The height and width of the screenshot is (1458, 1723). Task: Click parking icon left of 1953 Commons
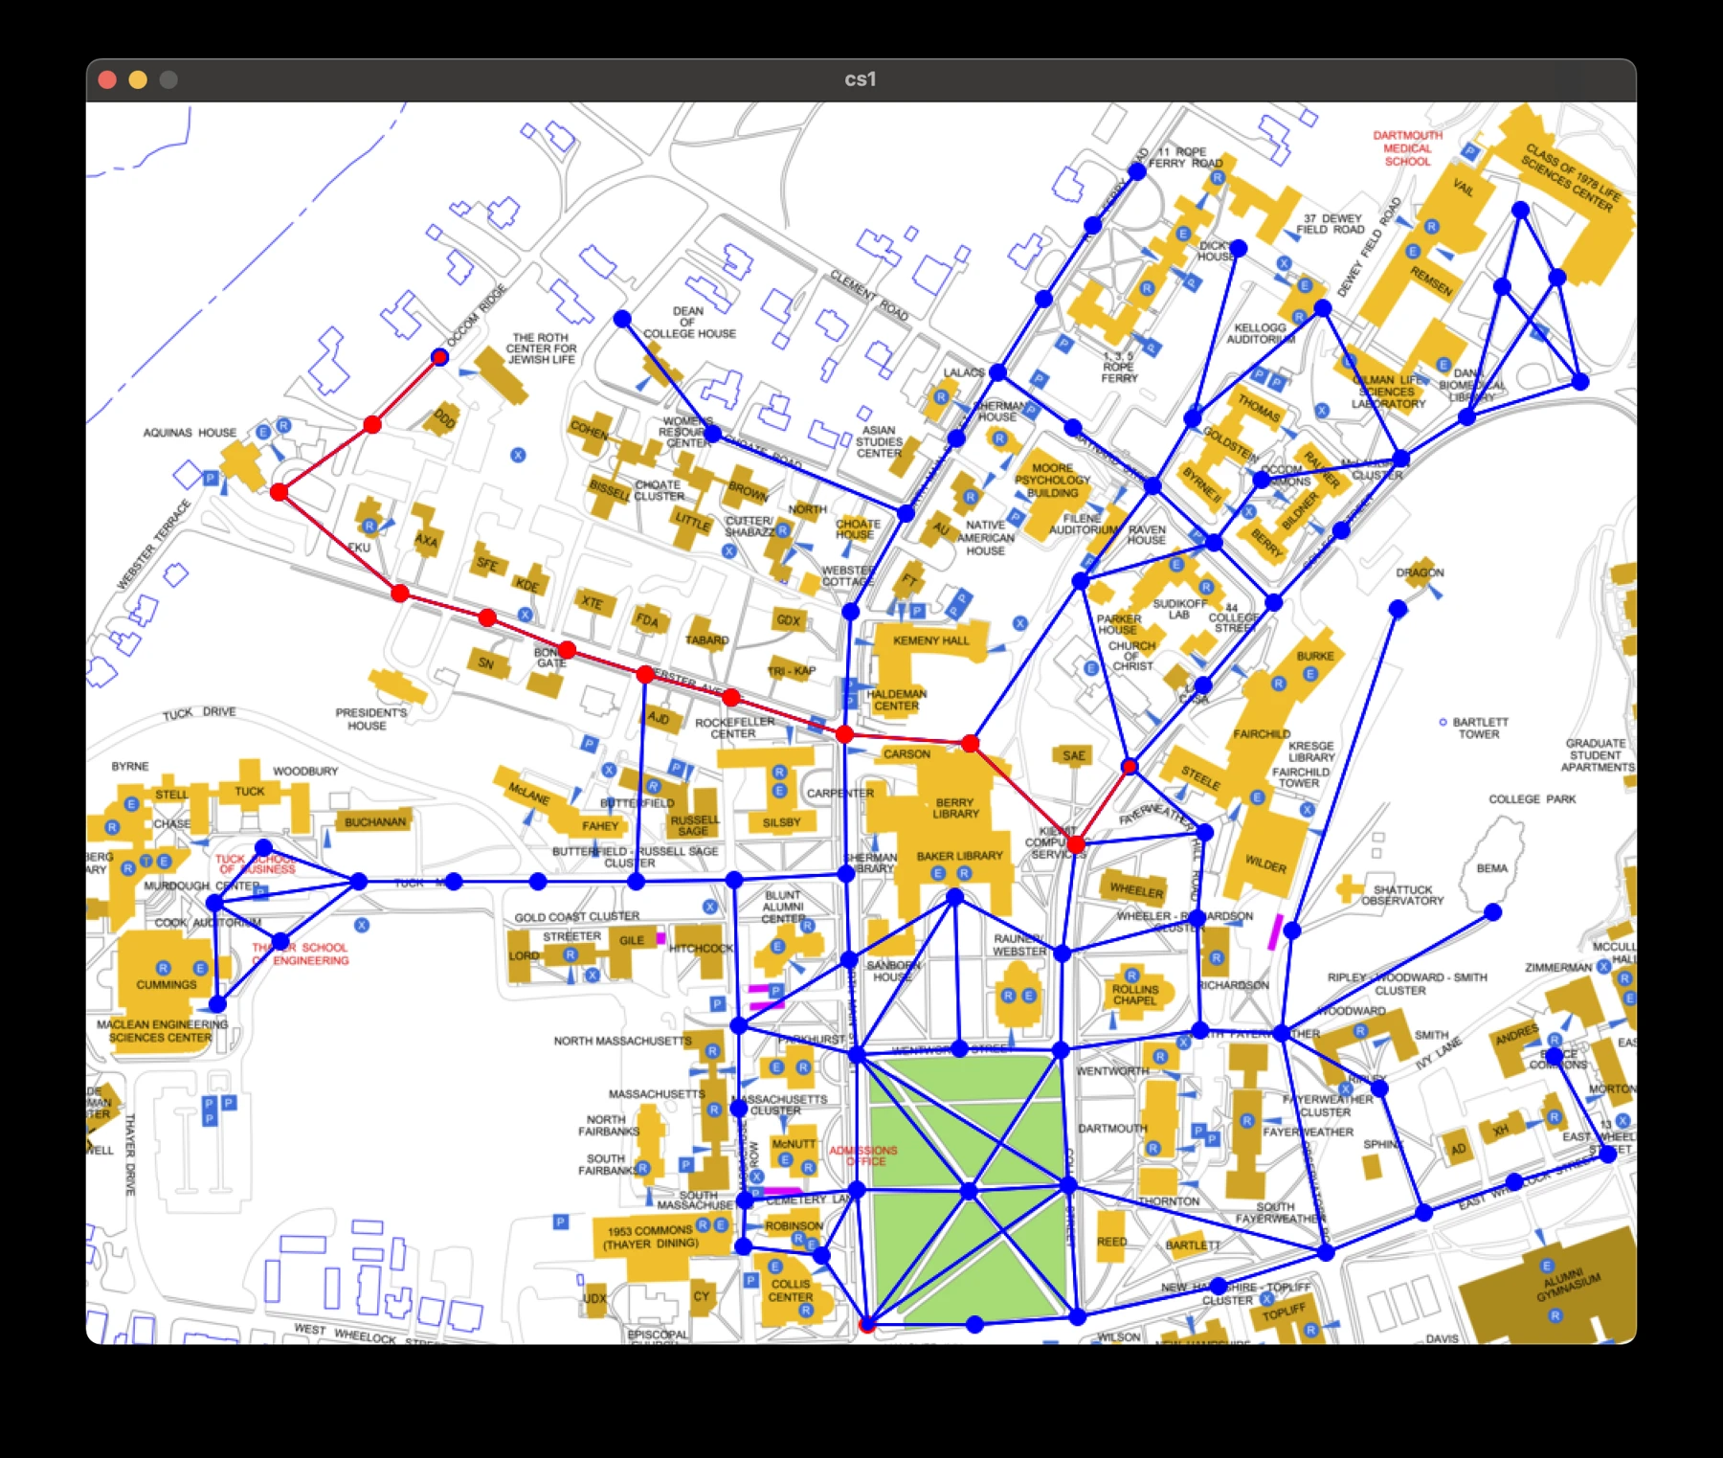[x=561, y=1222]
